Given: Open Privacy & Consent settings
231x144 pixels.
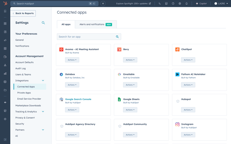Looking at the screenshot, I should [x=25, y=118].
